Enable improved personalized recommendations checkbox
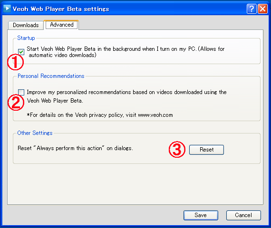The height and width of the screenshot is (228, 271). (21, 92)
